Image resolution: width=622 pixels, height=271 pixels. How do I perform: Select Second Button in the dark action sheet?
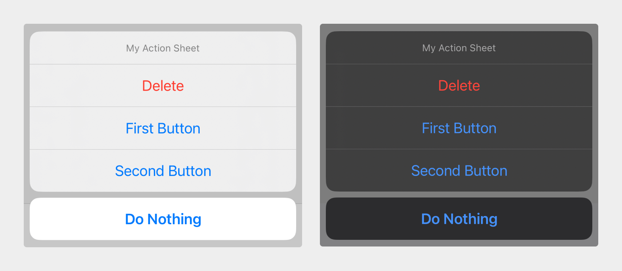pos(459,171)
